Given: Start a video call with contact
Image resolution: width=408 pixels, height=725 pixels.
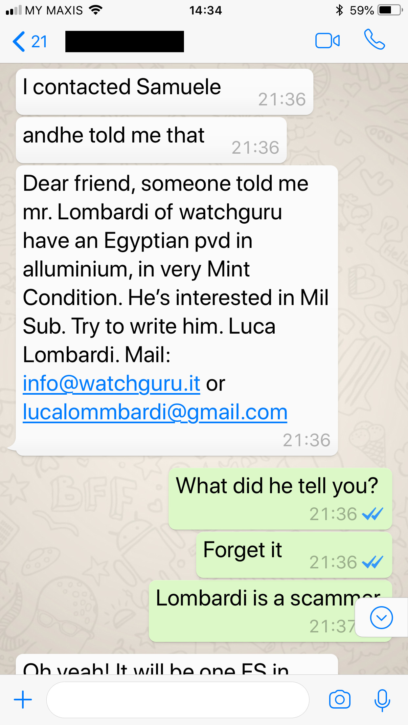Looking at the screenshot, I should [327, 41].
